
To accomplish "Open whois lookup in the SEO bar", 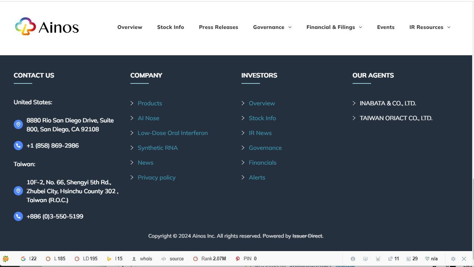I will pyautogui.click(x=142, y=259).
